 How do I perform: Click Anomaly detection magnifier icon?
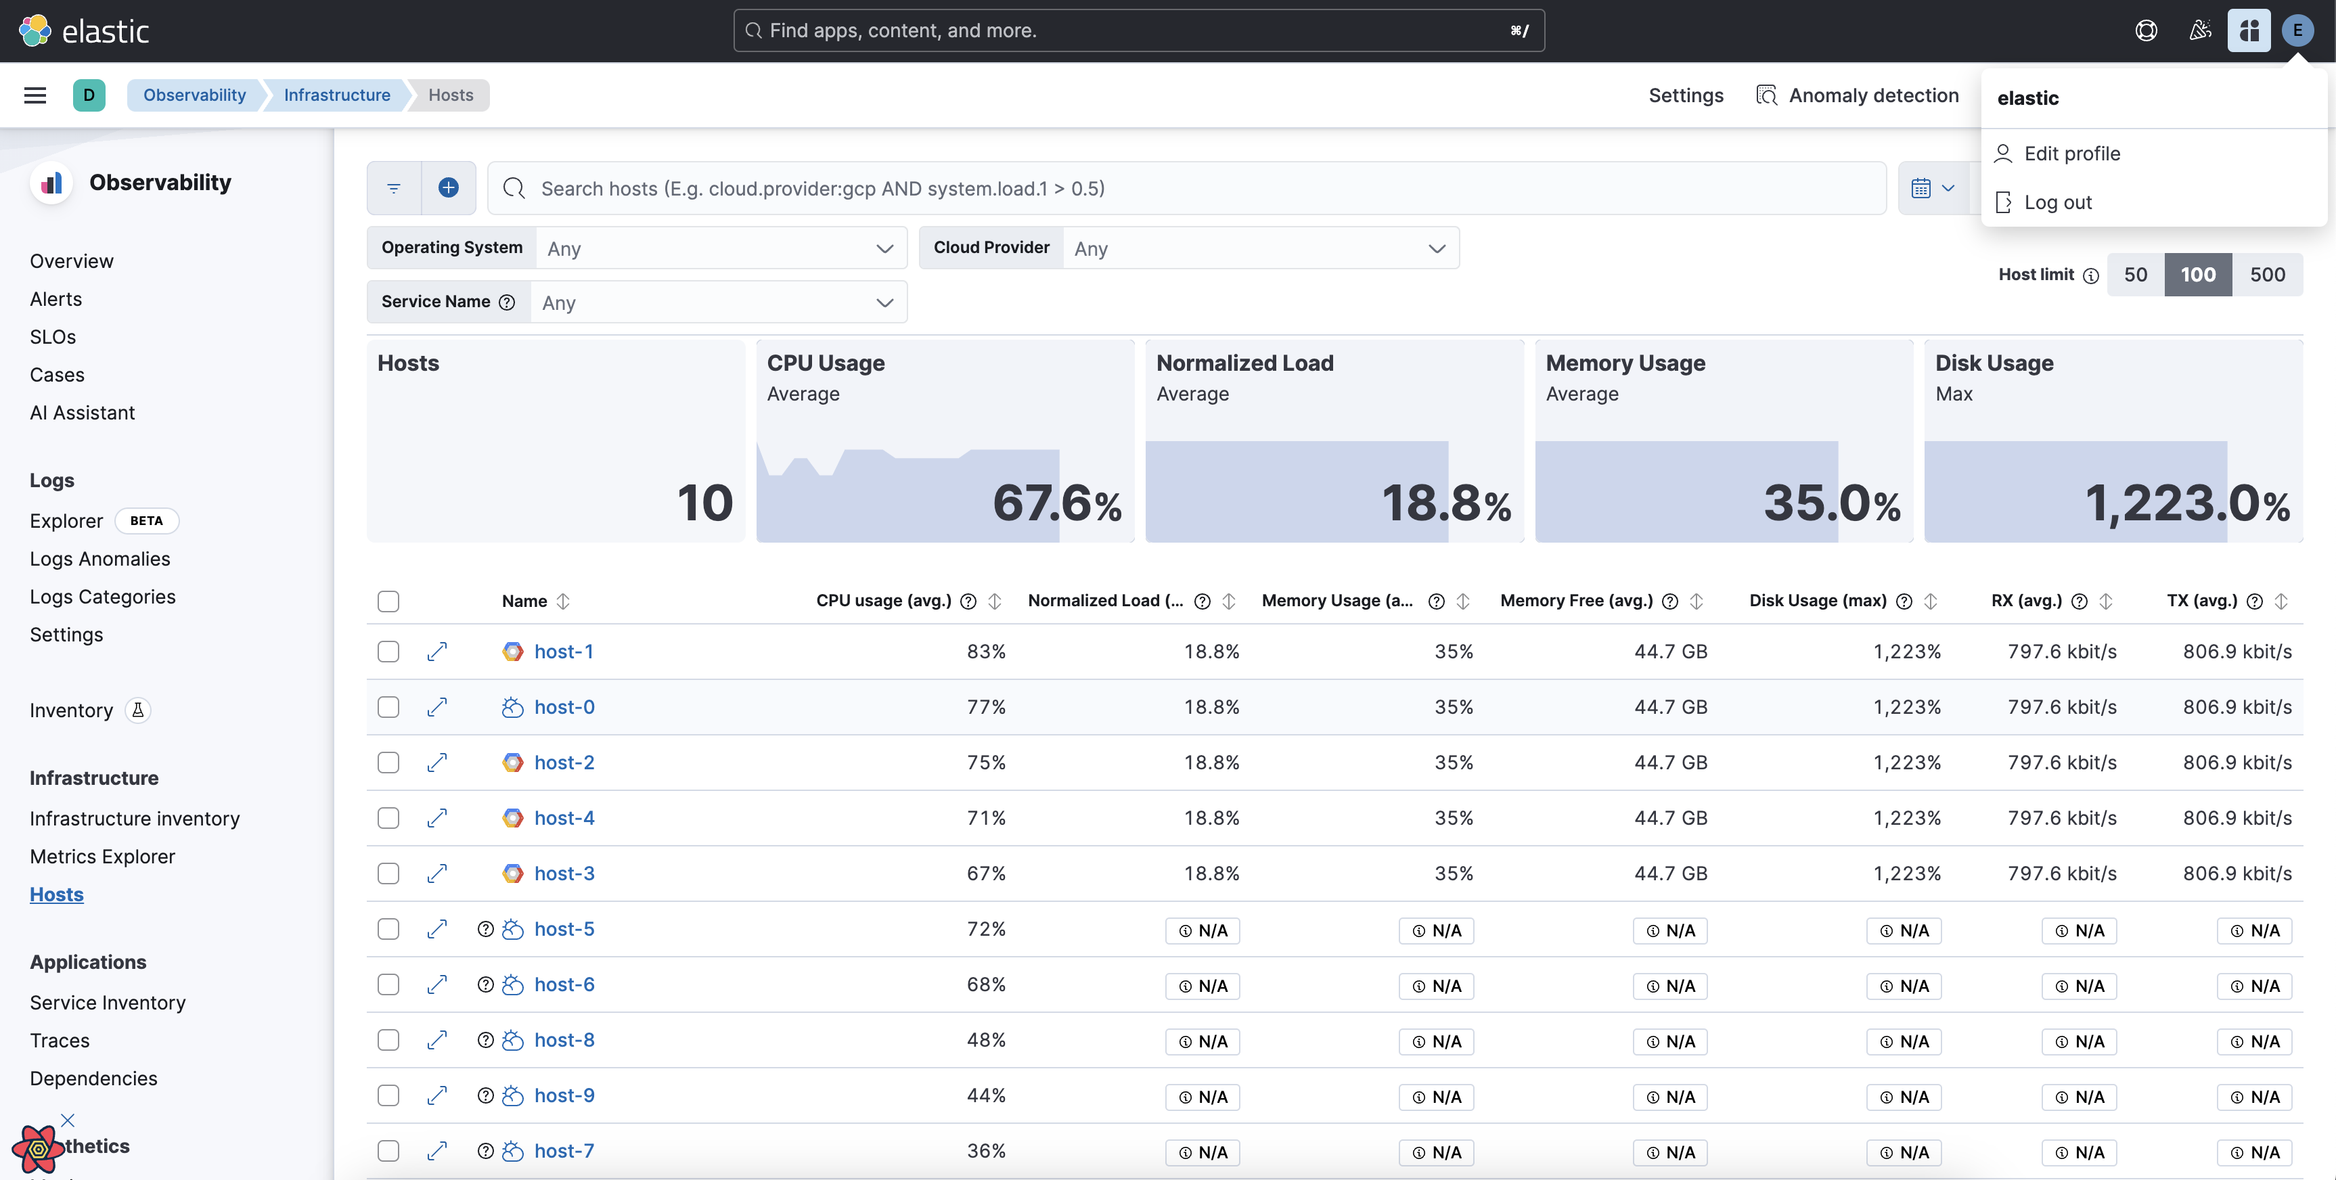[1766, 95]
